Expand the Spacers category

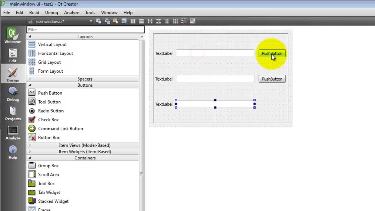pos(30,79)
